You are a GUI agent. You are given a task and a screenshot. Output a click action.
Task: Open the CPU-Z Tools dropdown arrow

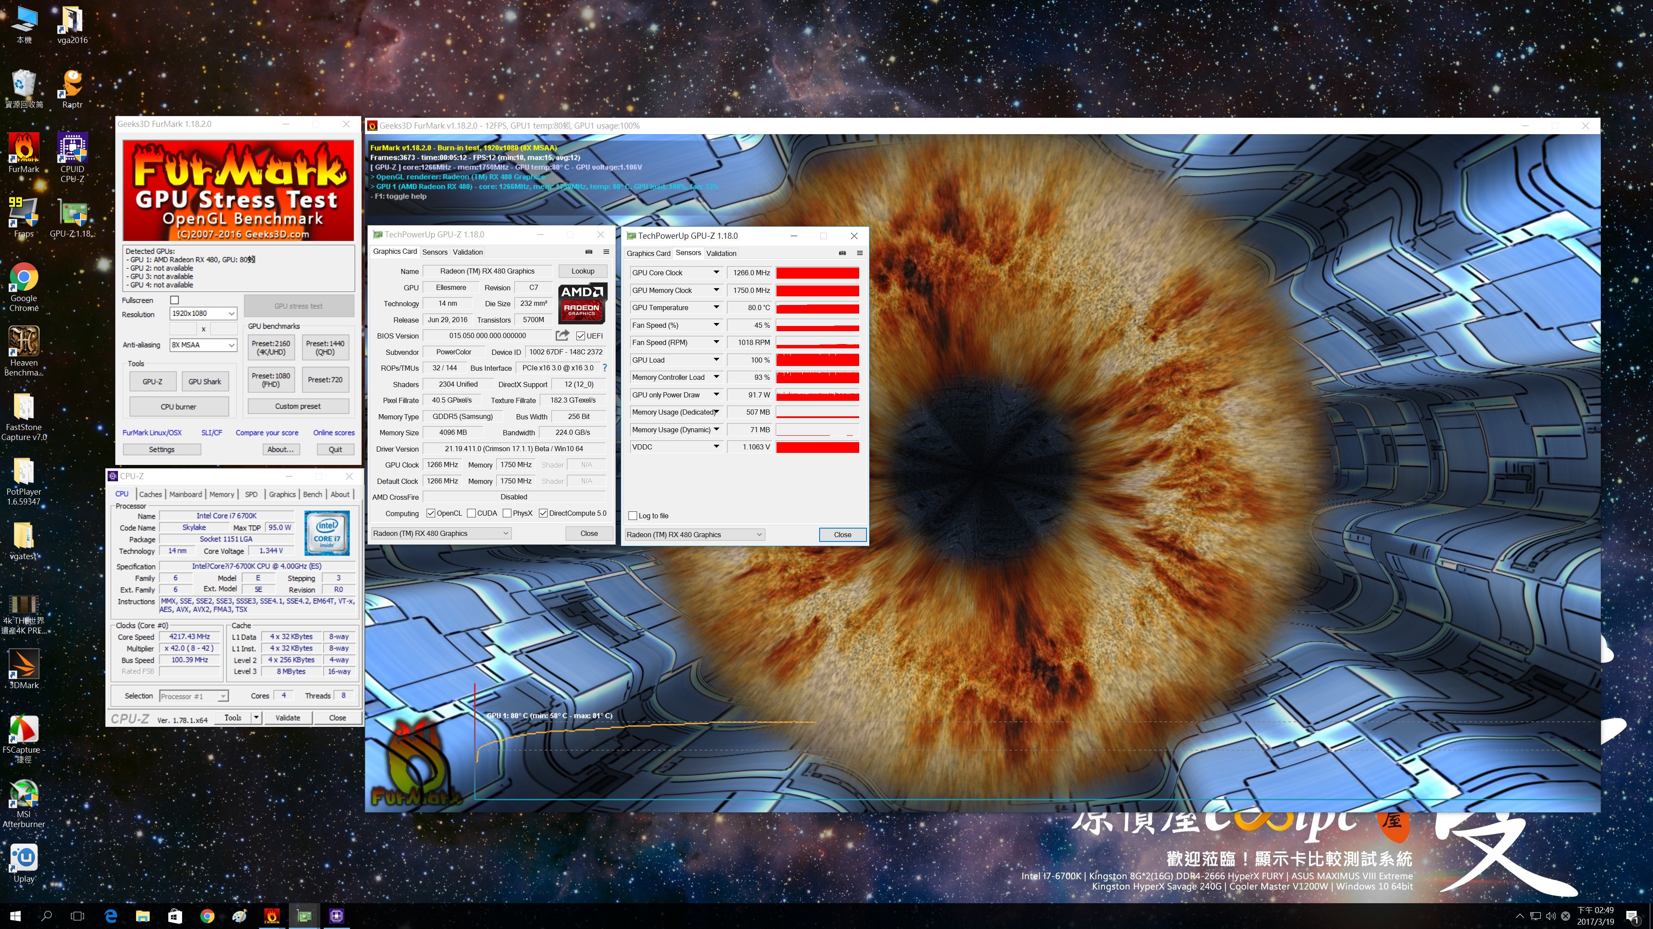256,717
